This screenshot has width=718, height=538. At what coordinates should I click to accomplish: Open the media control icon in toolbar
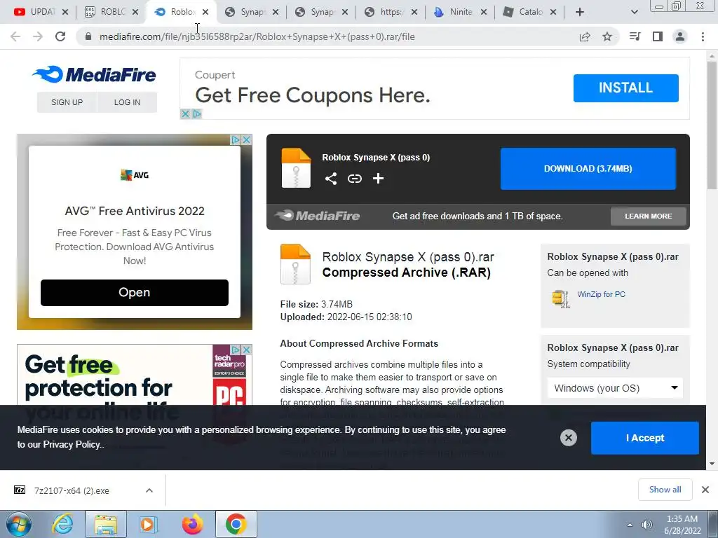click(635, 36)
